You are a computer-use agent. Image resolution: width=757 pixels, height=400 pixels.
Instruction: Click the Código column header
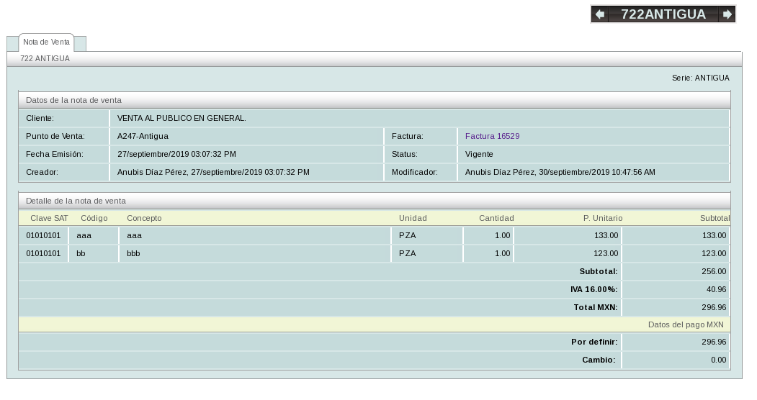click(94, 218)
